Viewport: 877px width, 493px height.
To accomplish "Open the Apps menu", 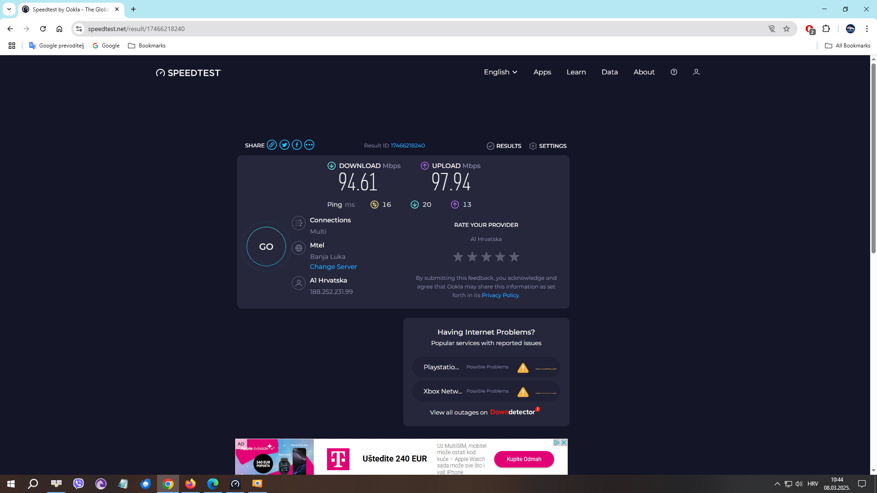I will [x=542, y=72].
